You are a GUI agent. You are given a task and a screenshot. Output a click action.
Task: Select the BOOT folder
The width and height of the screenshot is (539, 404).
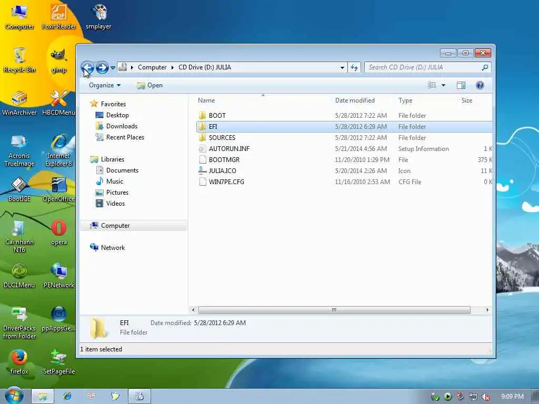[x=217, y=115]
